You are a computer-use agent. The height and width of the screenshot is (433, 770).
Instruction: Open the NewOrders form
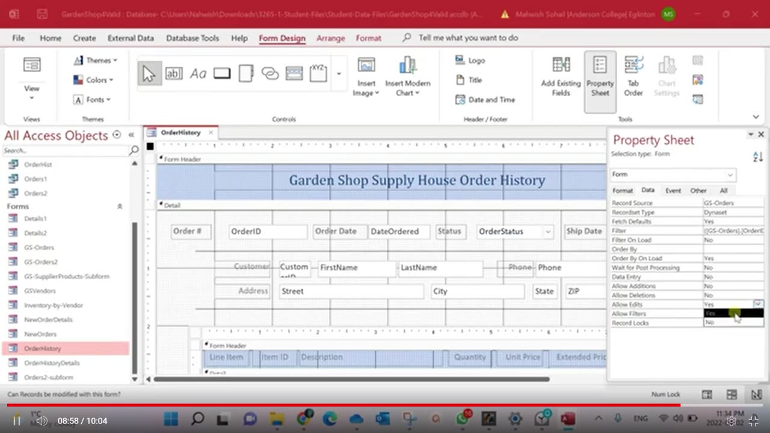(x=40, y=334)
